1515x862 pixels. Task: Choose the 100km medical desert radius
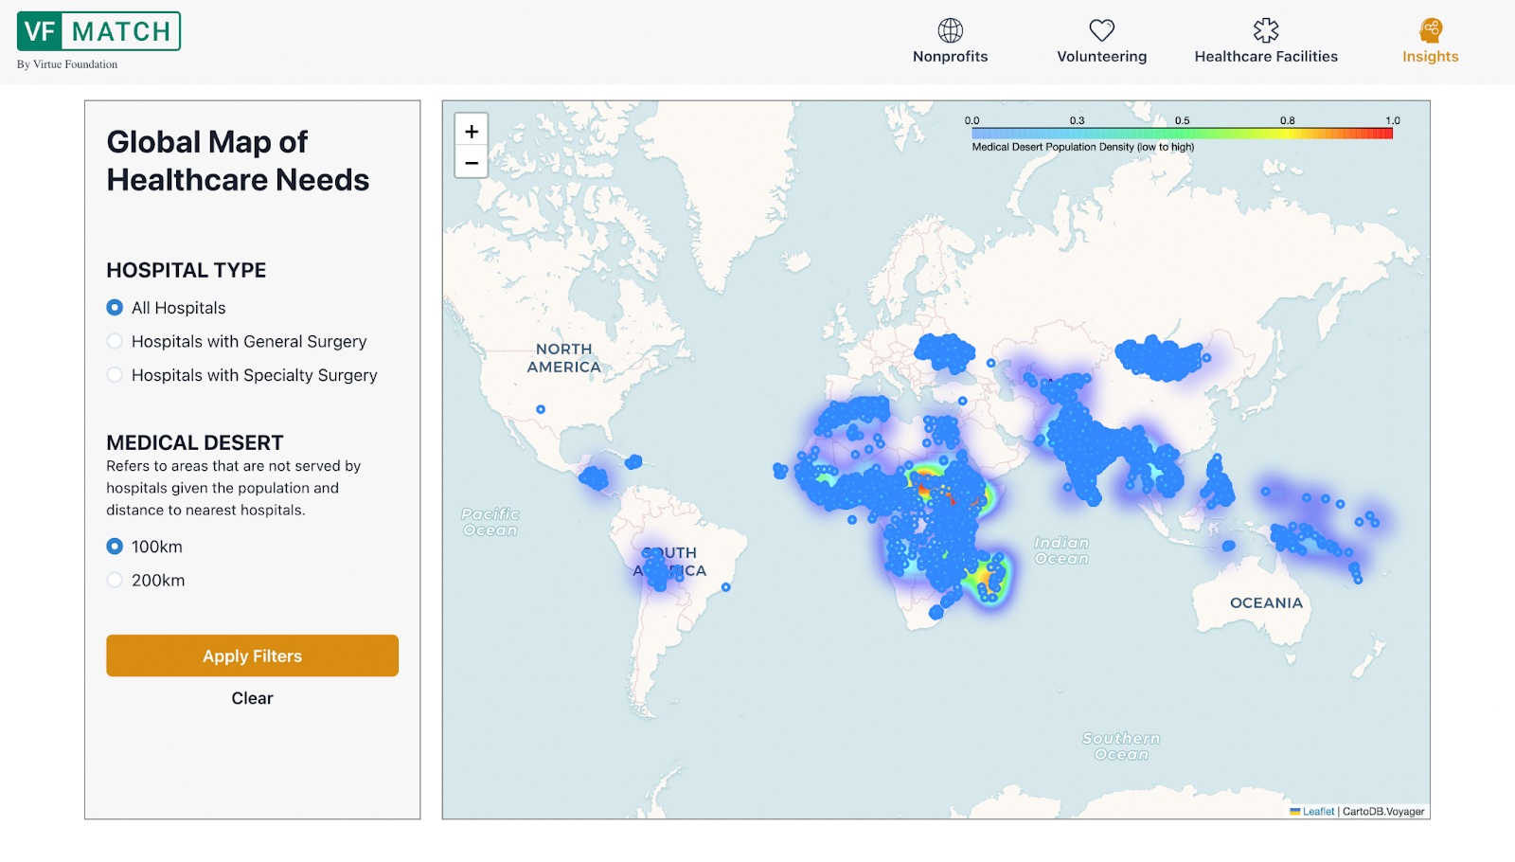[x=114, y=547]
